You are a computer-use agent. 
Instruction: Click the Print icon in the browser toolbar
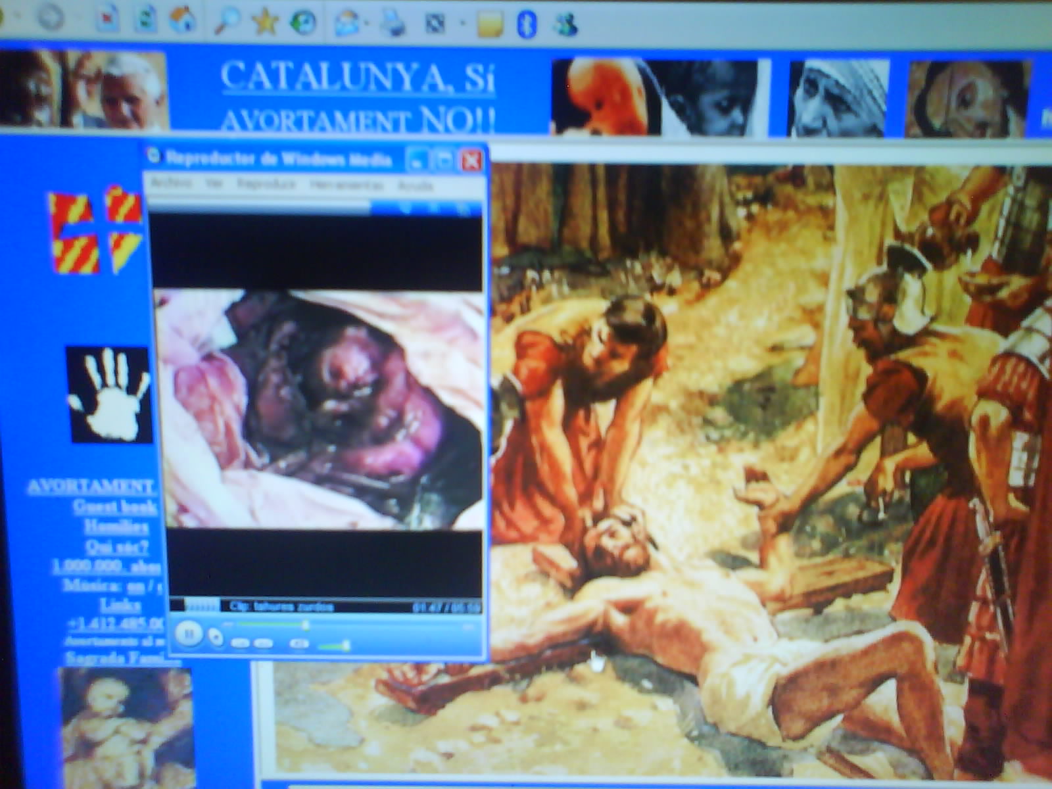tap(393, 24)
